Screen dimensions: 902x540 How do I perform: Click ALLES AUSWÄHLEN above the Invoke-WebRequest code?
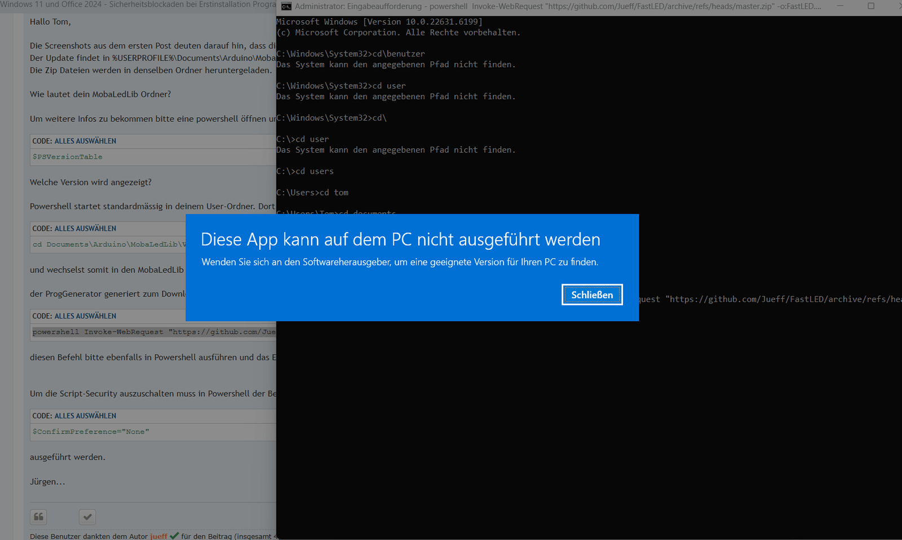point(85,316)
